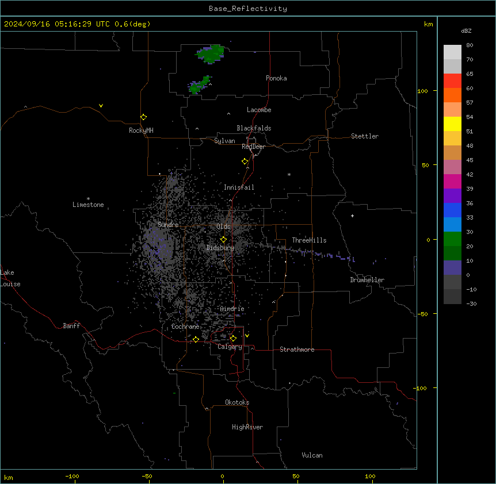Click the yellow marker above Calgary label
This screenshot has width=496, height=484.
[233, 339]
